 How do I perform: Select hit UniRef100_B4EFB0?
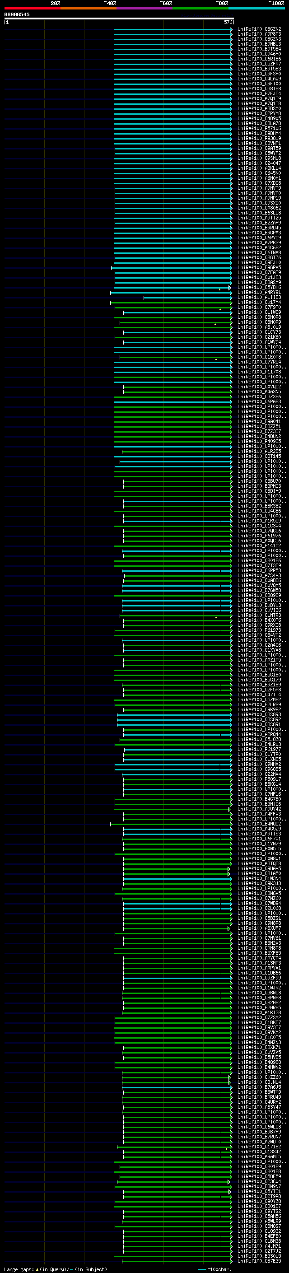(259, 1236)
